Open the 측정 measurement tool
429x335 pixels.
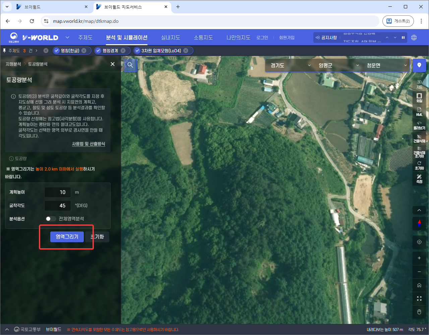click(419, 179)
